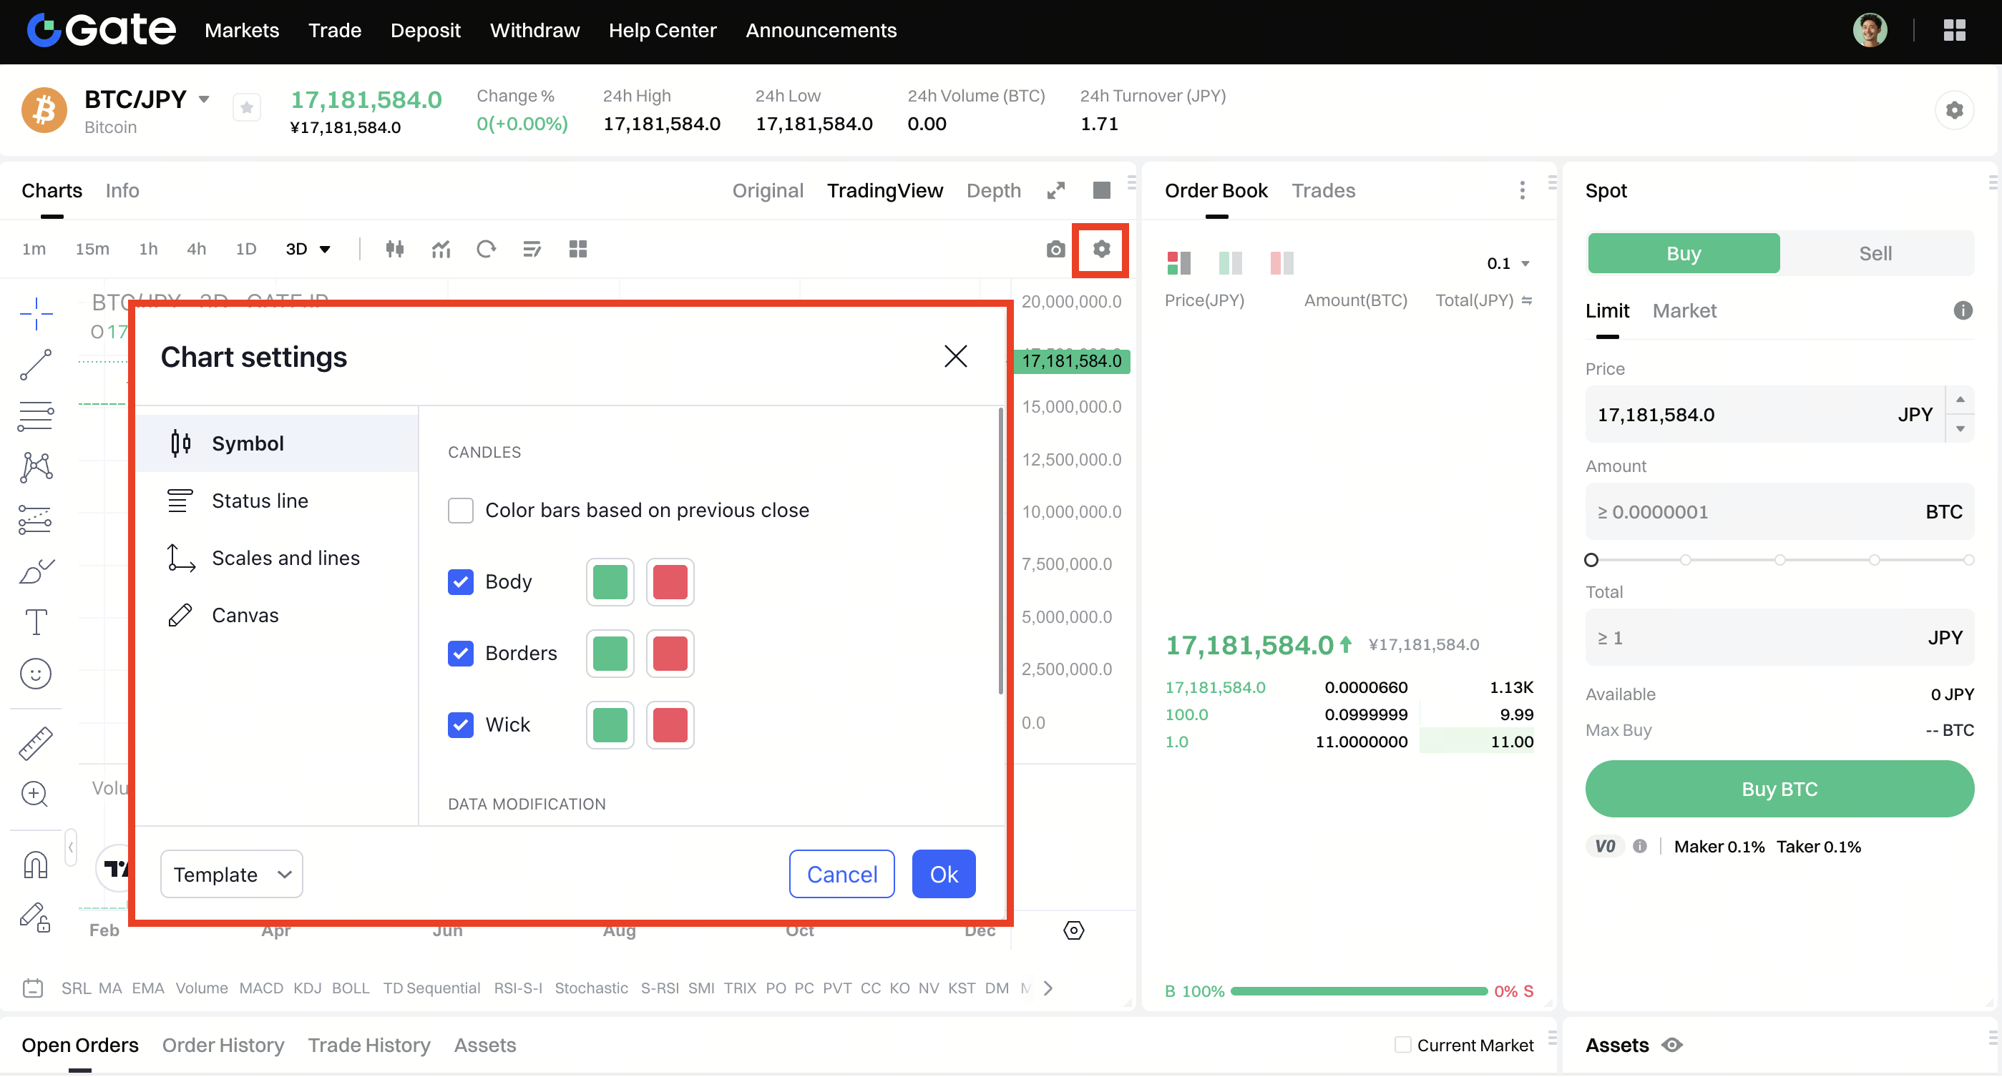Click the Amount BTC input field

(x=1757, y=513)
